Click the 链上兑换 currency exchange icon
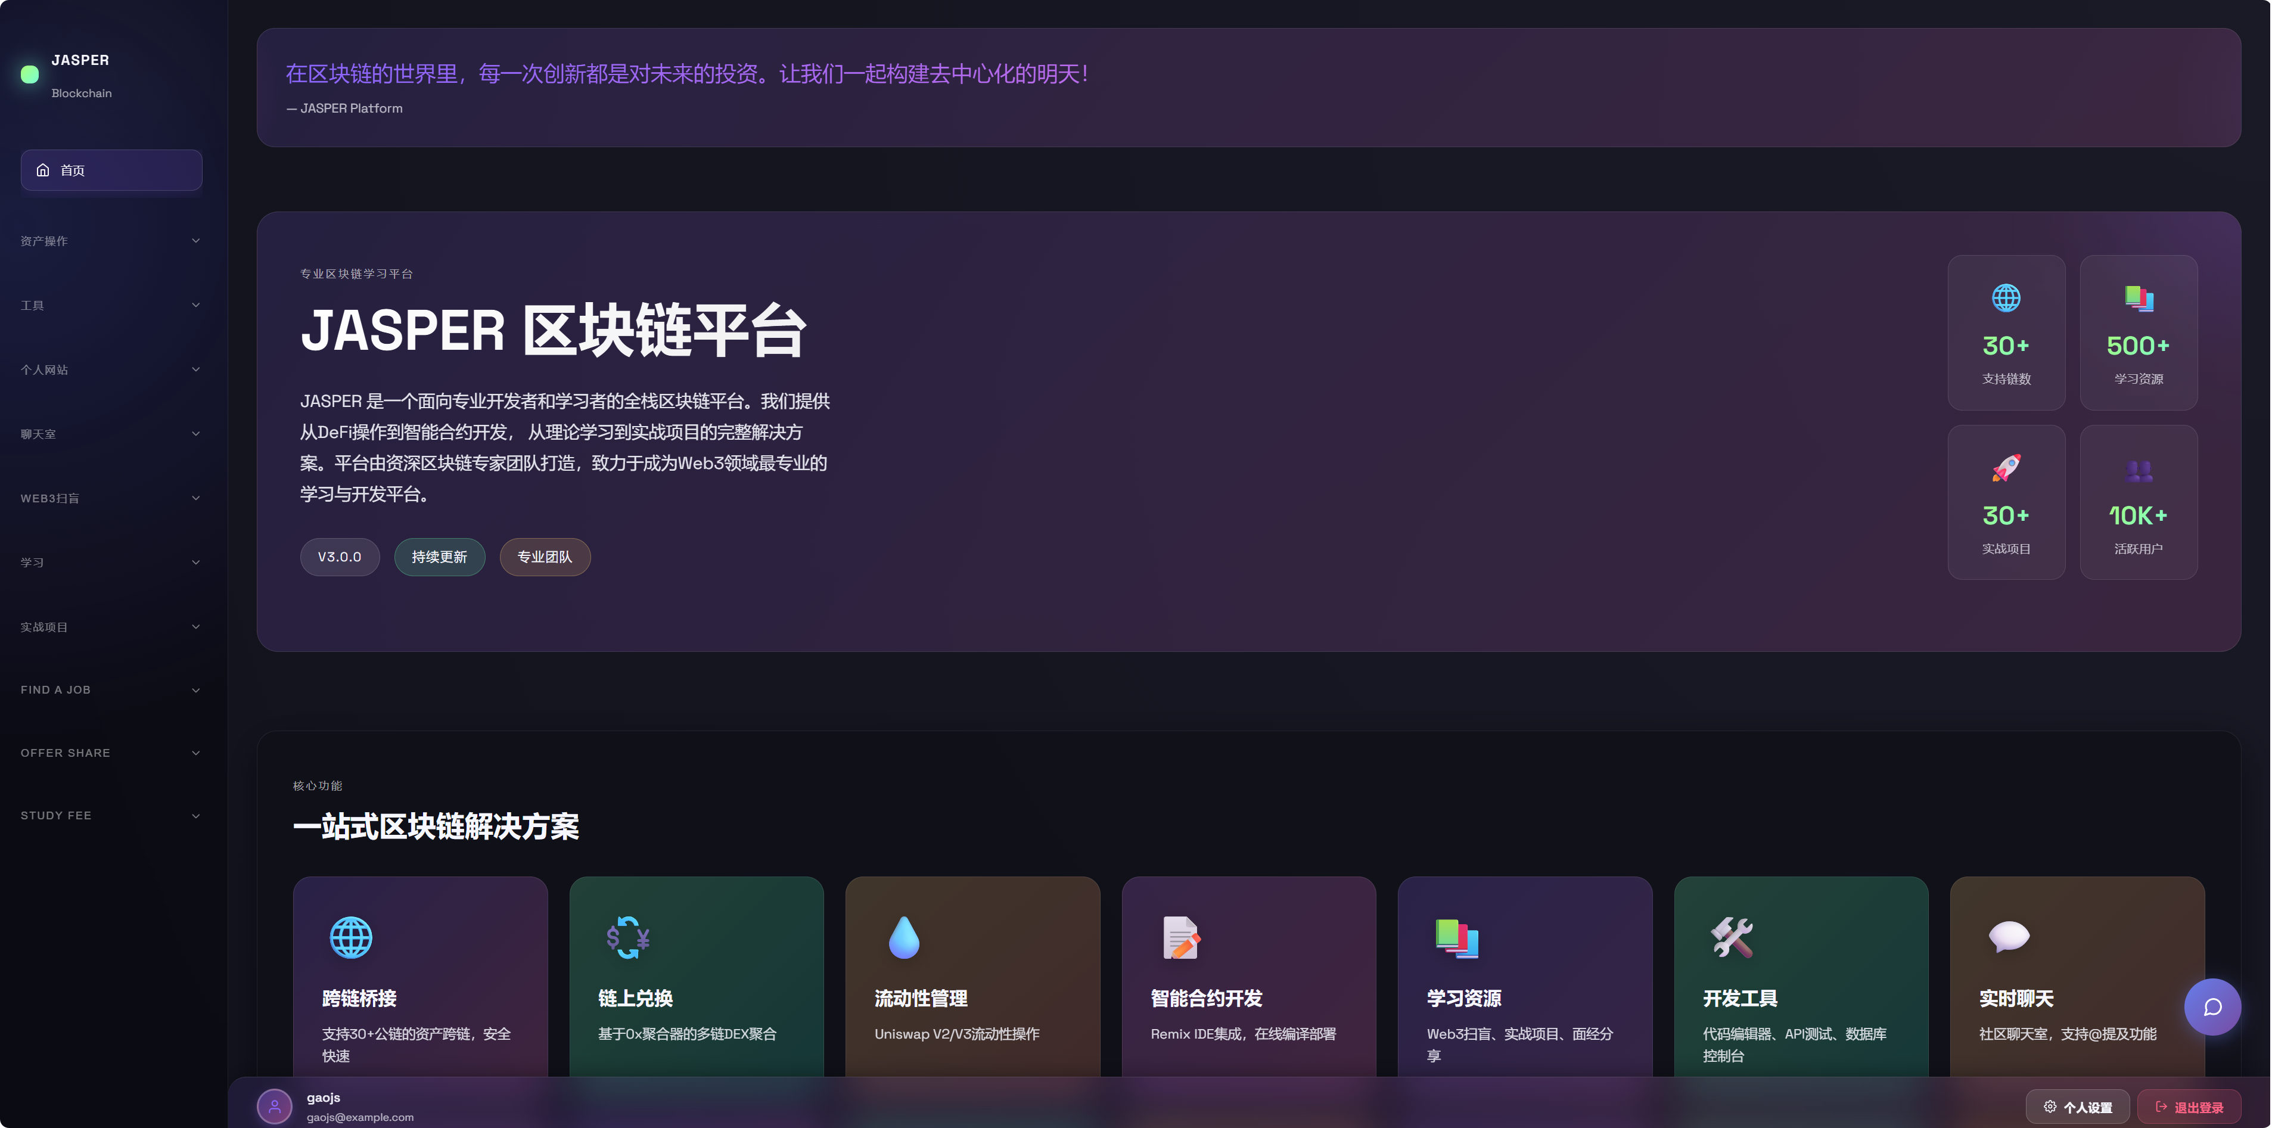Image resolution: width=2272 pixels, height=1128 pixels. click(x=628, y=937)
